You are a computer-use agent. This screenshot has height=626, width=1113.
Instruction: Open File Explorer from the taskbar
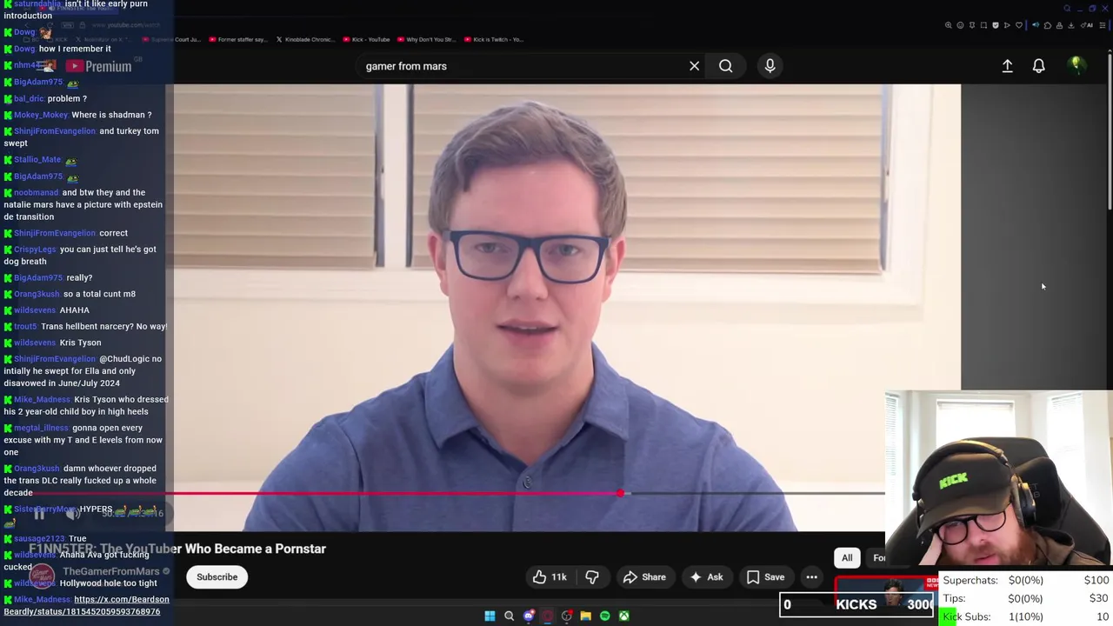point(586,616)
